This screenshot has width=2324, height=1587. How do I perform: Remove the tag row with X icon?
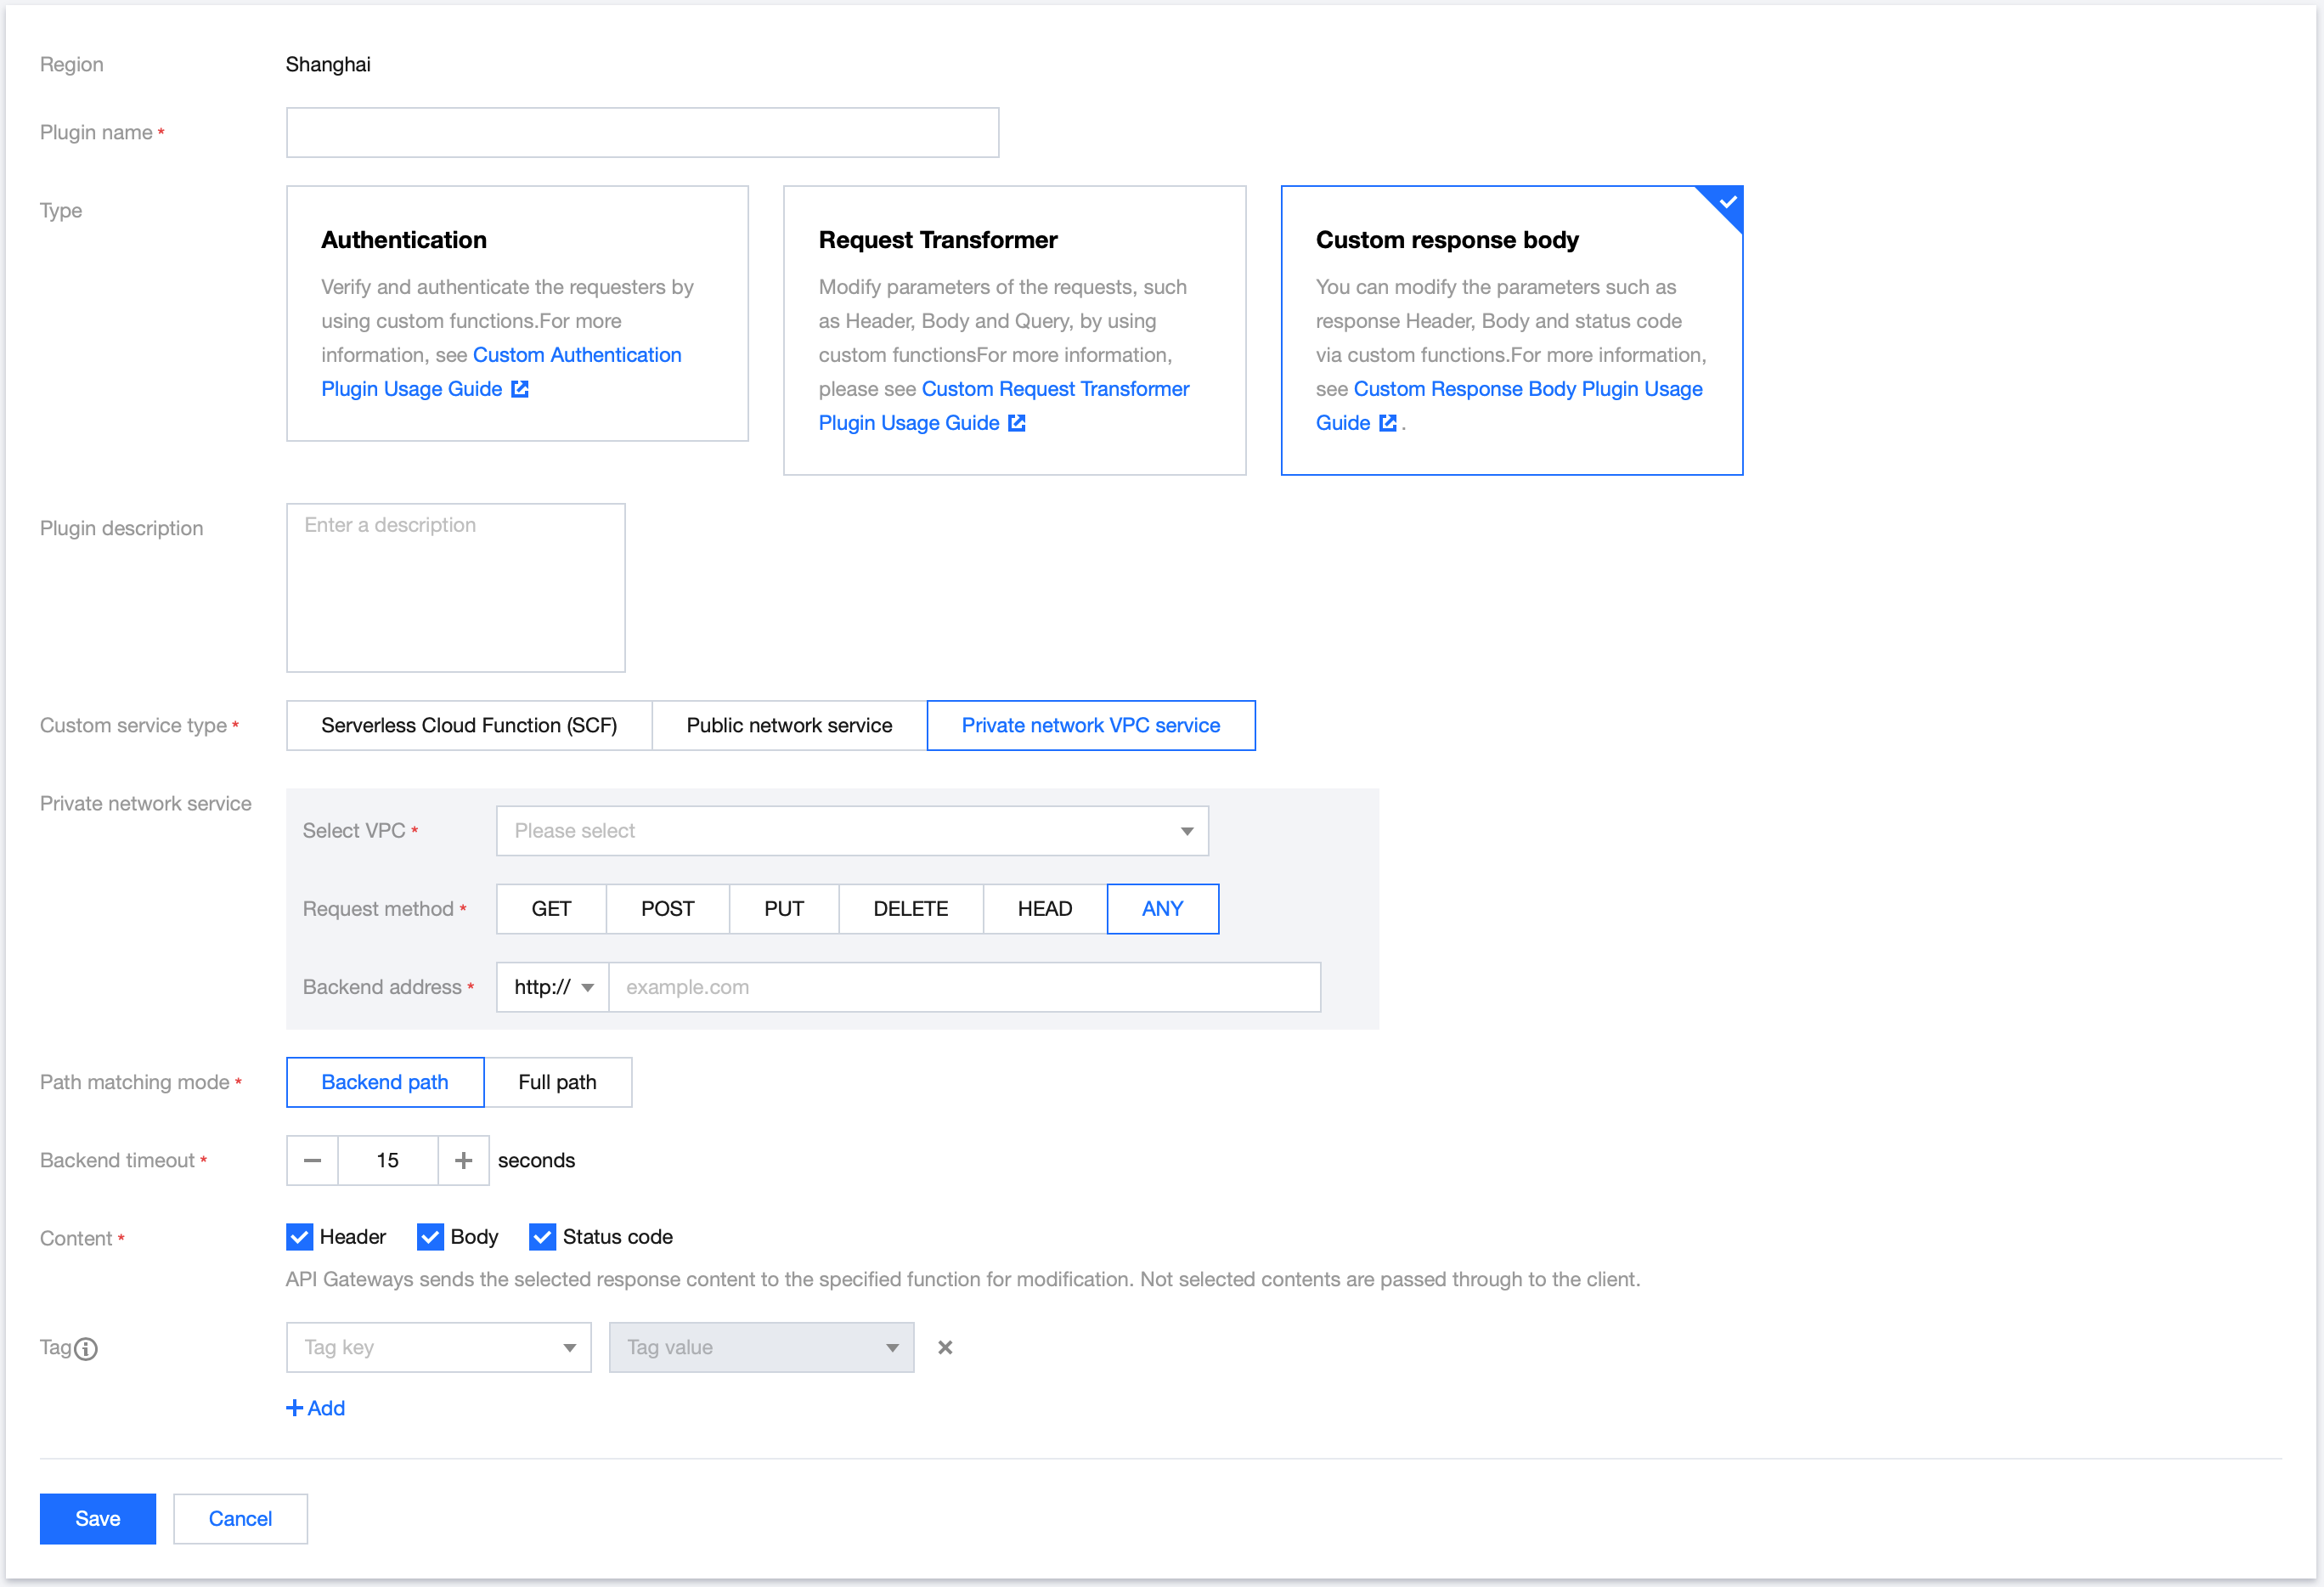pos(945,1348)
